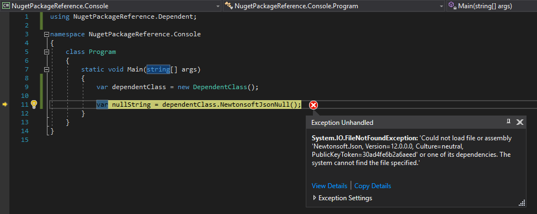Click 'nullString' variable on line 11
The image size is (537, 214).
[131, 105]
